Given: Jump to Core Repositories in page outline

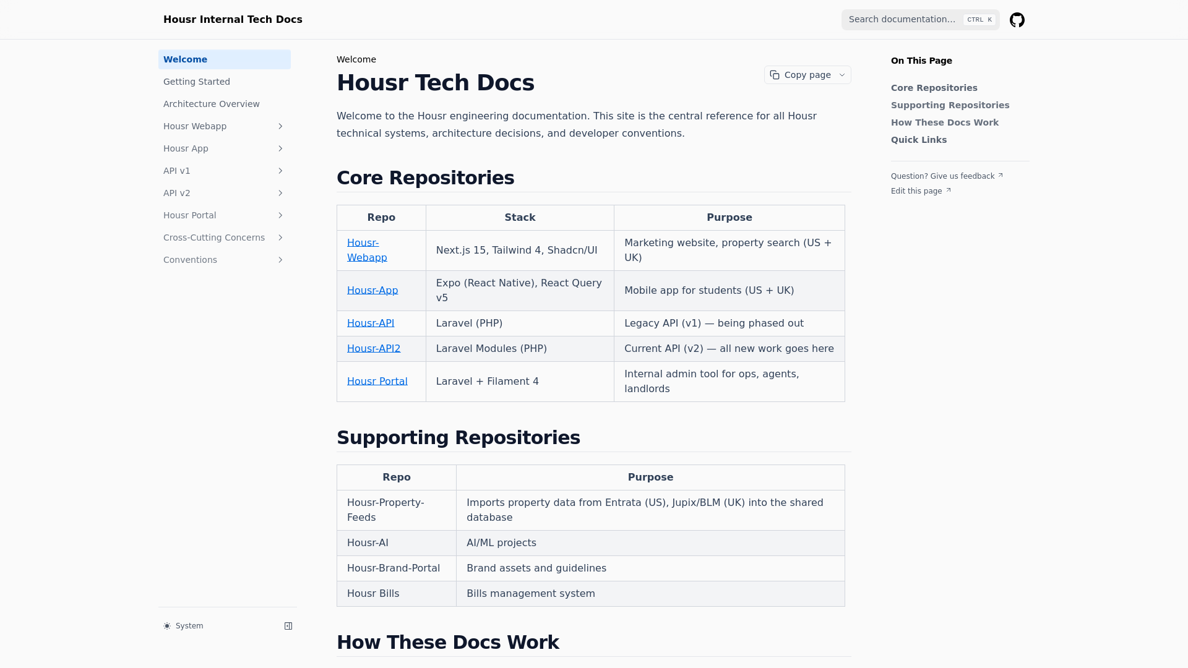Looking at the screenshot, I should coord(934,88).
